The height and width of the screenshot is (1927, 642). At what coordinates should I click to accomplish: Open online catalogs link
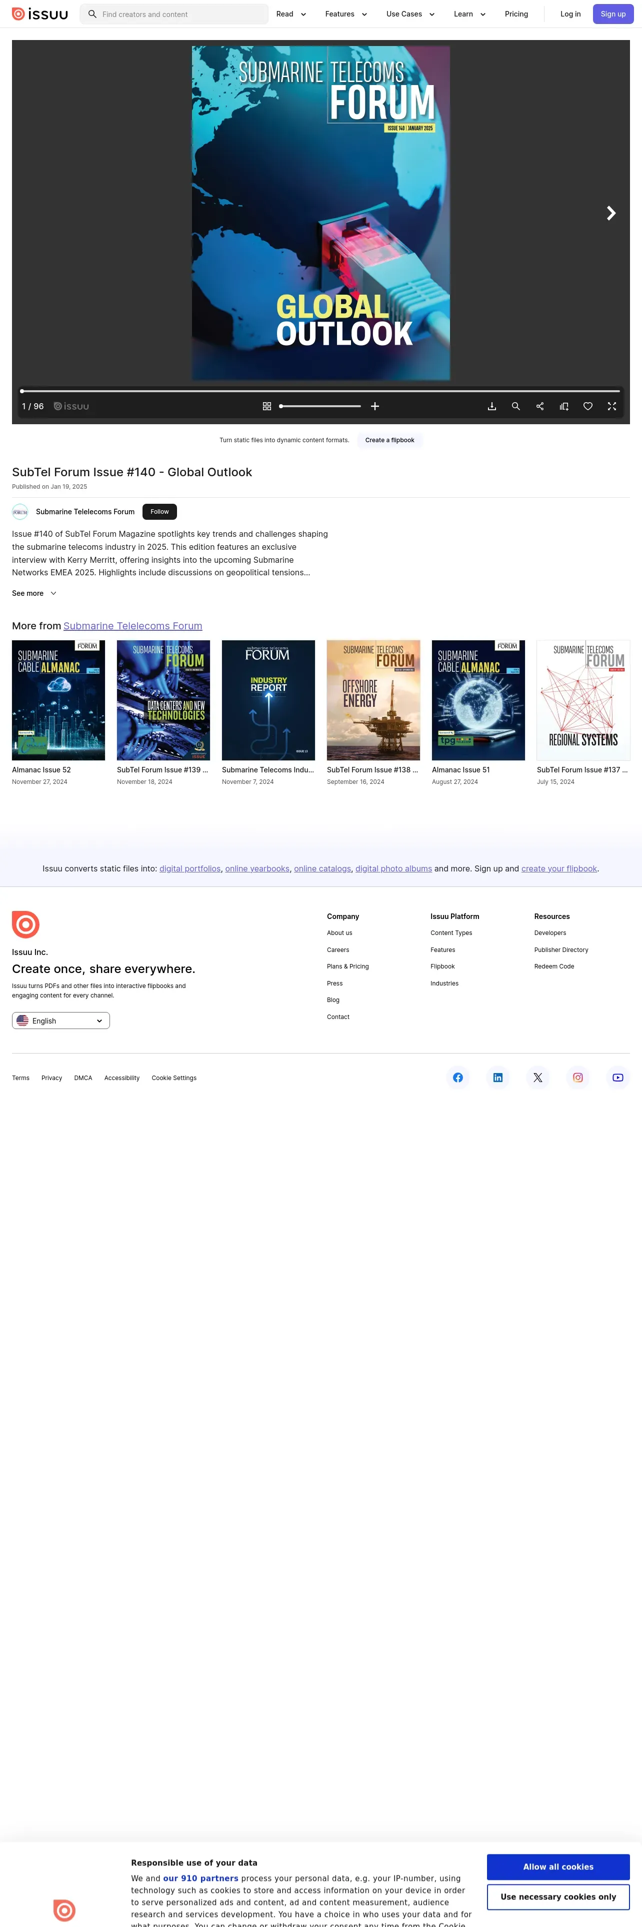[x=322, y=868]
